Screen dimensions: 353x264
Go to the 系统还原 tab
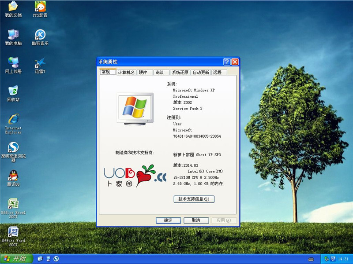180,72
